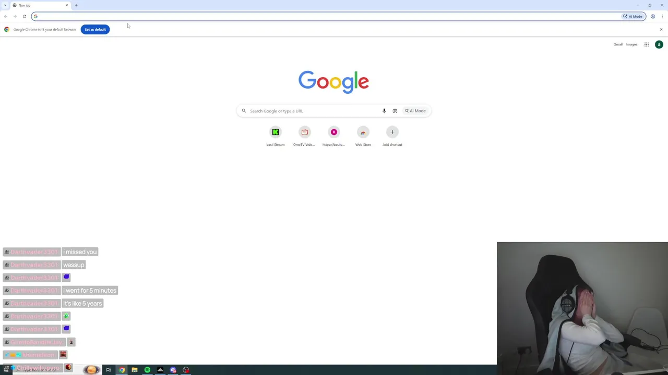The height and width of the screenshot is (375, 668).
Task: Click the 'wassup' chat message
Action: tap(74, 265)
